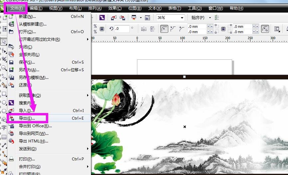Click the mirror vertically icon

[152, 29]
